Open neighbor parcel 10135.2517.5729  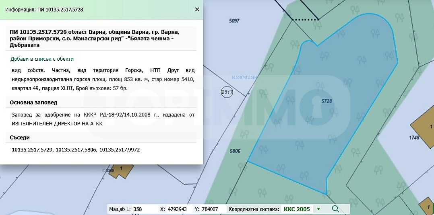33,150
